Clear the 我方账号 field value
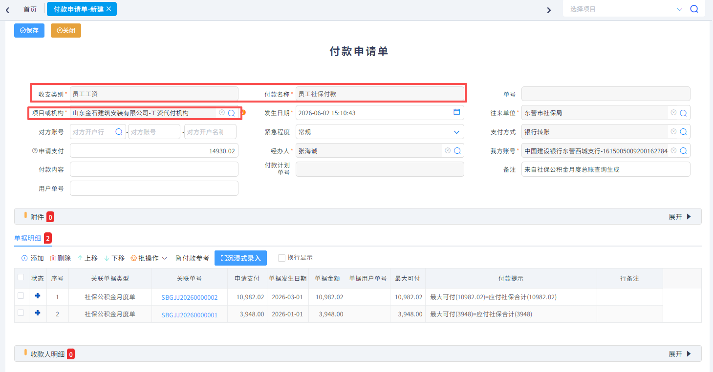Viewport: 713px width, 372px height. click(673, 150)
